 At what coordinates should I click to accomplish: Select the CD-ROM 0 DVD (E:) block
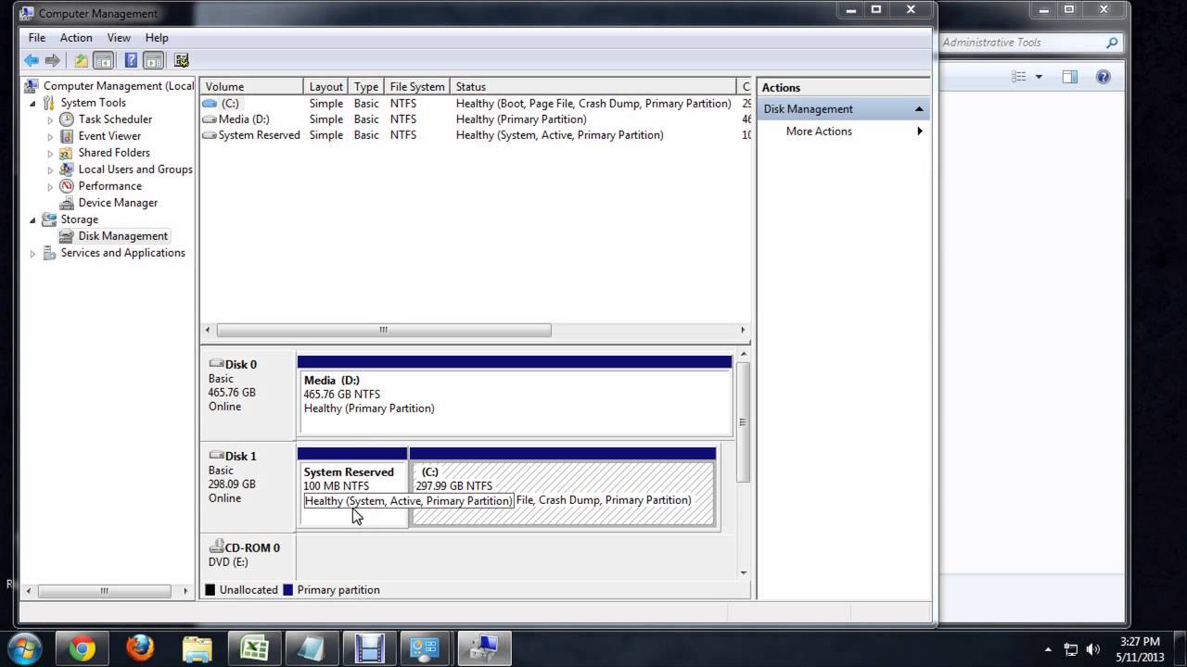249,556
